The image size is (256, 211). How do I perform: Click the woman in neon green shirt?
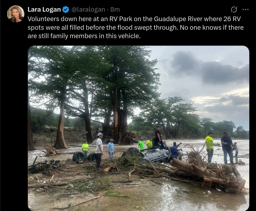85,148
